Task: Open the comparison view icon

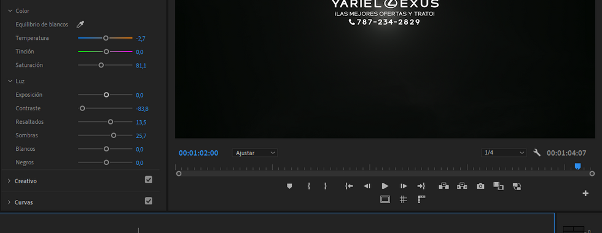Action: point(498,186)
